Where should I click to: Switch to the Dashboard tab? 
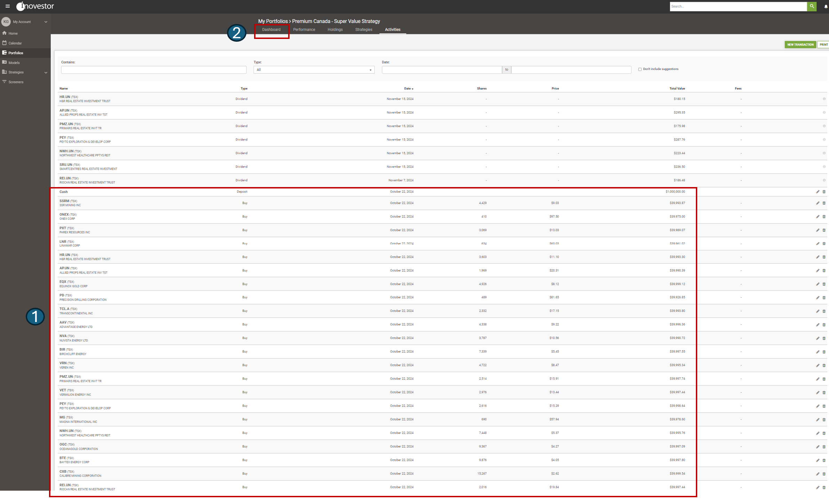[x=271, y=30]
